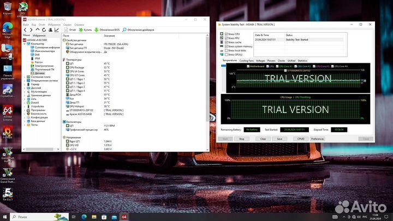Switch to Statistics tab
Screen dimensions: 393x221
302,61
